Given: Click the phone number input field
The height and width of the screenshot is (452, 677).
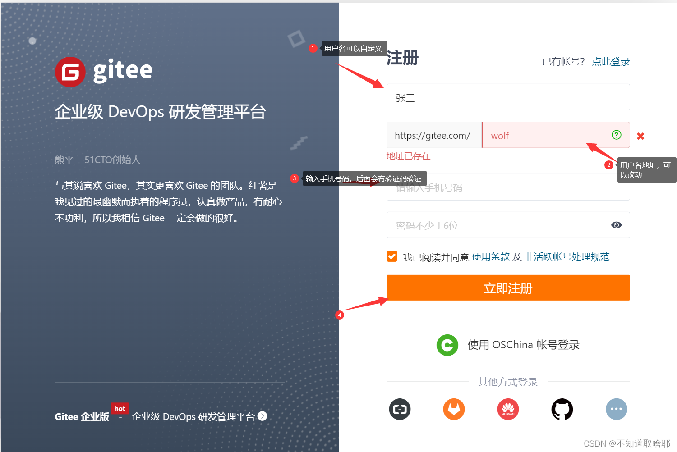Looking at the screenshot, I should (508, 187).
